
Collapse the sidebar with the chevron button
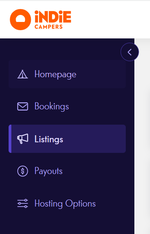click(130, 52)
